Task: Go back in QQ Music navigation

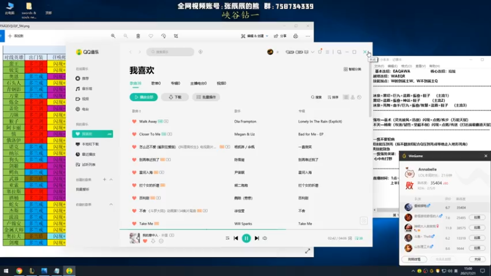Action: [131, 52]
